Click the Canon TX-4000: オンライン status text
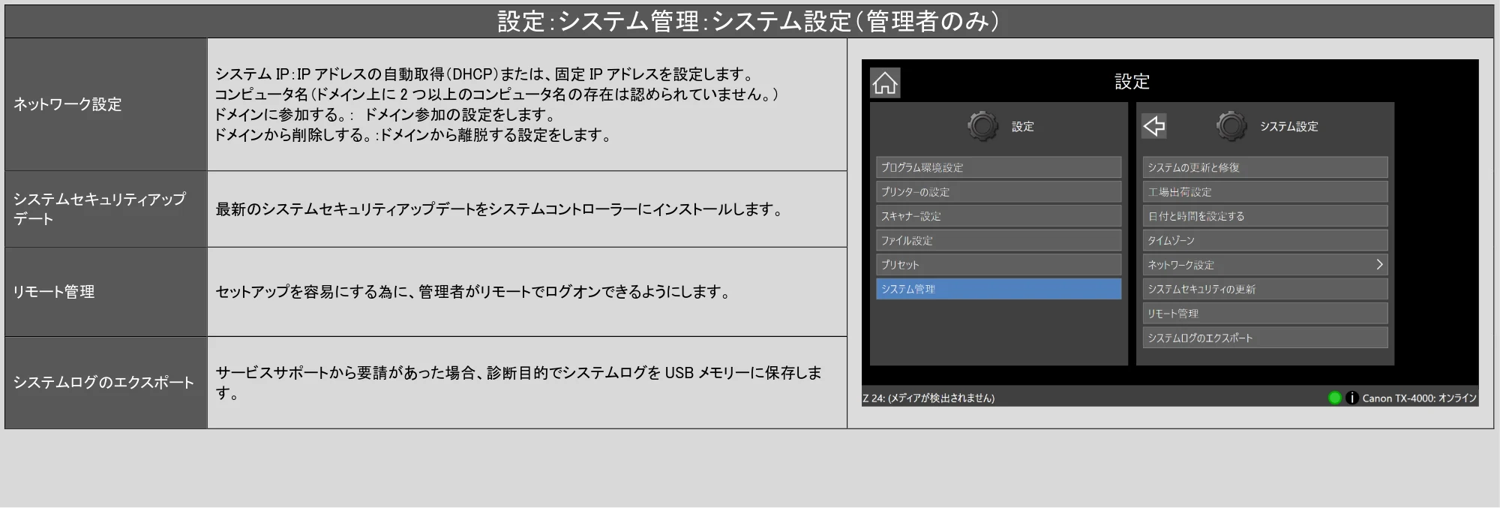The image size is (1500, 508). 1419,398
